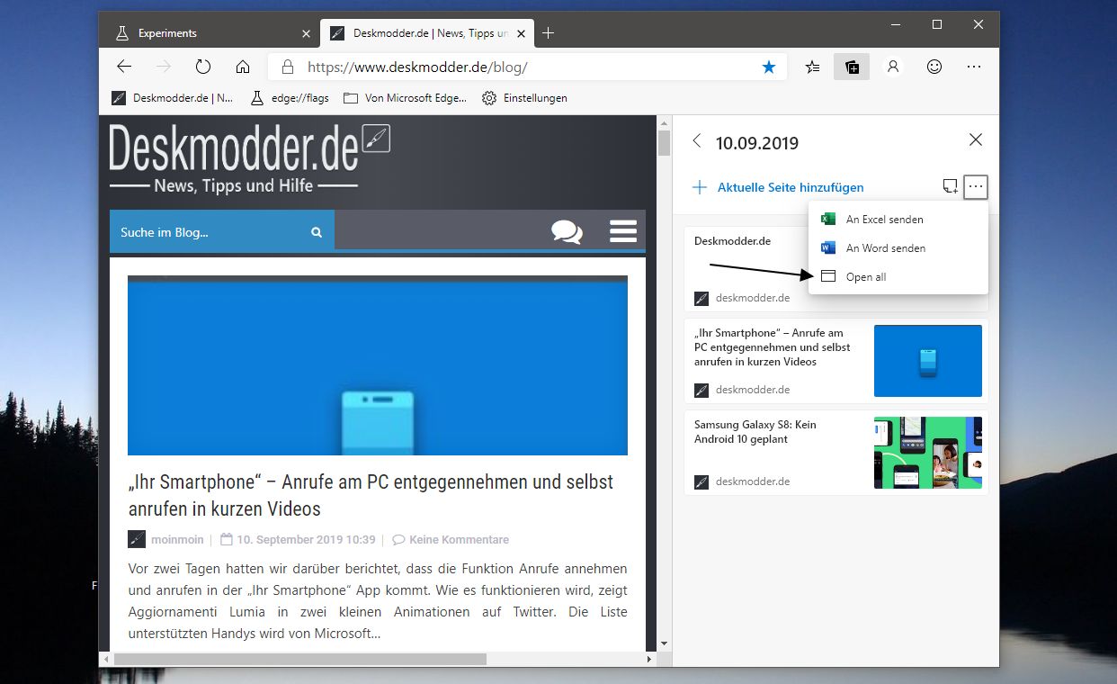
Task: Close the Collections pane
Action: (976, 140)
